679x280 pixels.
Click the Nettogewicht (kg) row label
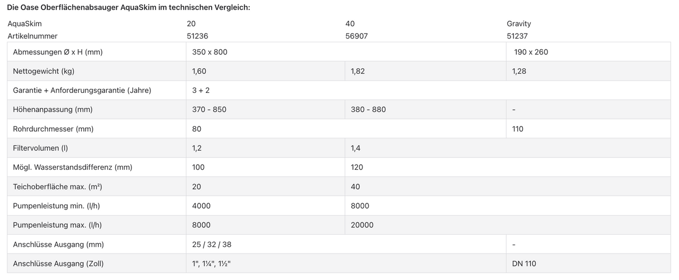coord(44,71)
